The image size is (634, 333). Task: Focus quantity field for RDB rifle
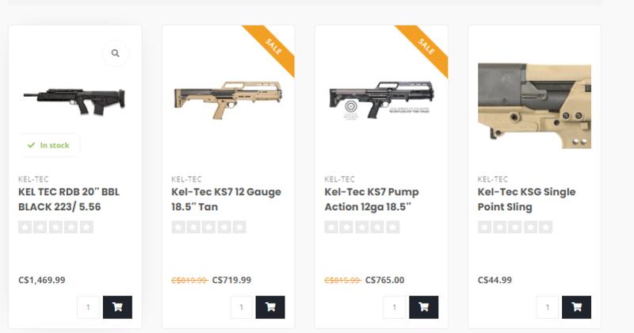pyautogui.click(x=88, y=307)
